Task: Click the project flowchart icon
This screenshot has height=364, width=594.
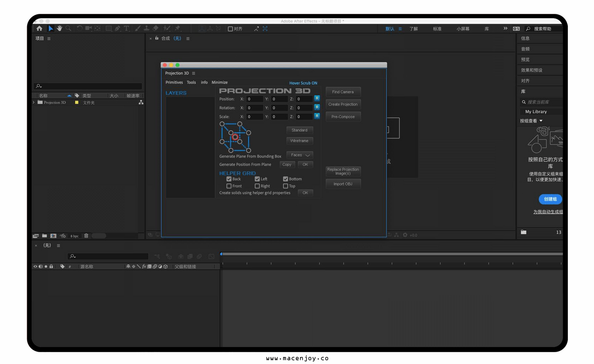Action: point(141,103)
